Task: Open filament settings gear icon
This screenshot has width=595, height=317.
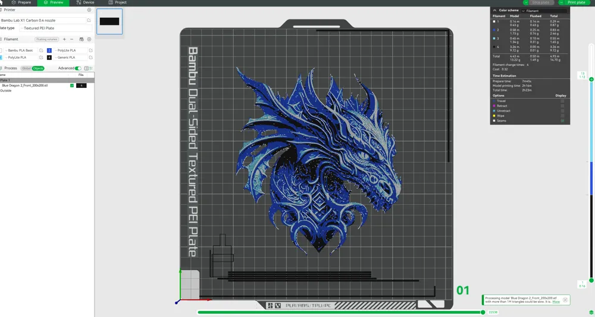Action: tap(89, 39)
